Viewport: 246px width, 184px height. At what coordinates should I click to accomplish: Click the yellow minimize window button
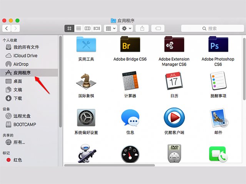pos(11,20)
